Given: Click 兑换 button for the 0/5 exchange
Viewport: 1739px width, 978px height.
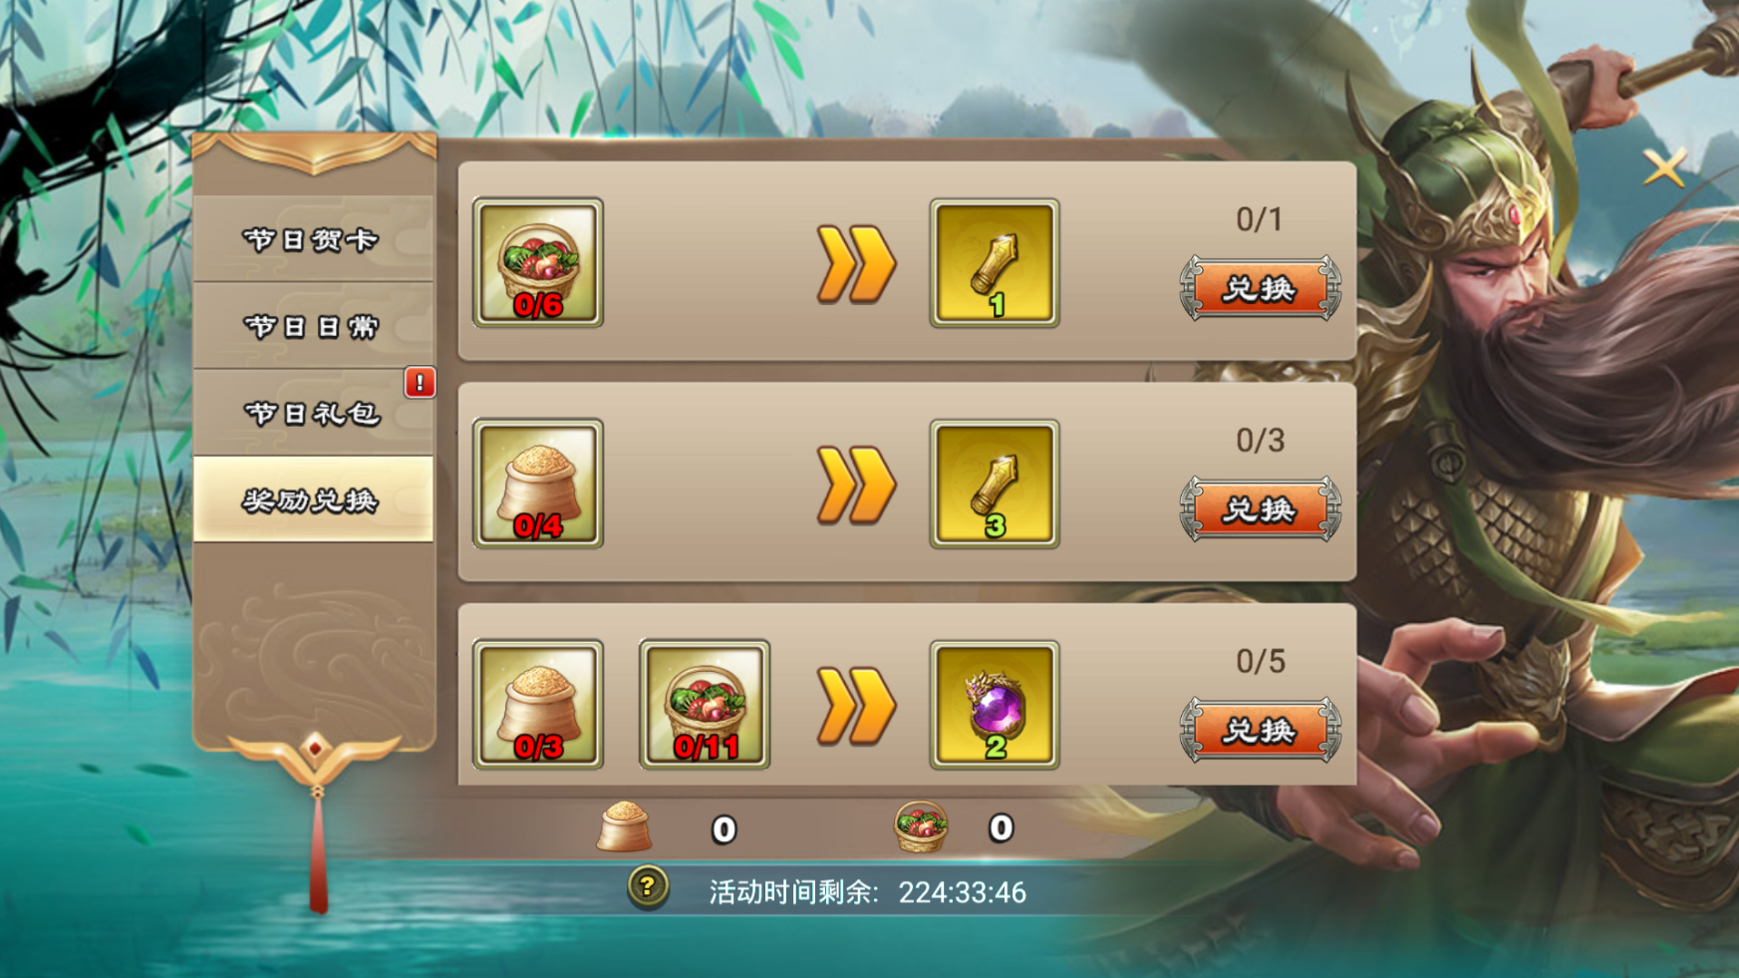Looking at the screenshot, I should [1260, 731].
